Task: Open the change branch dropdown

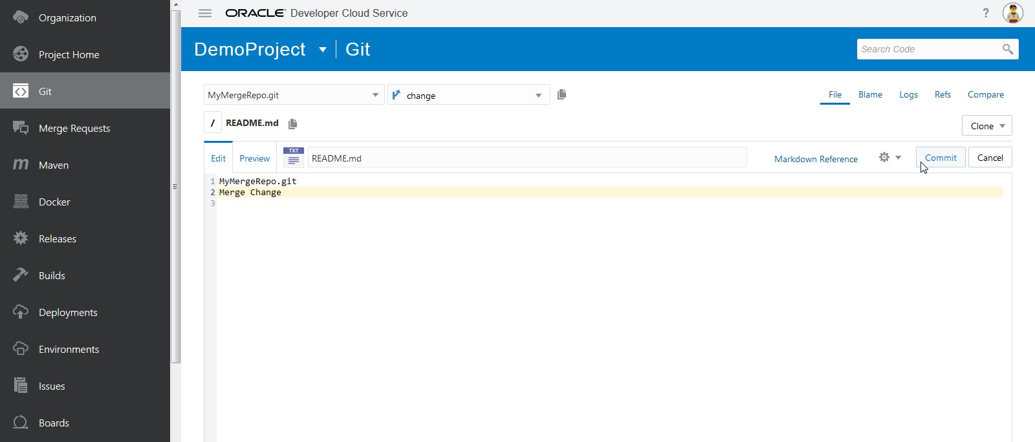Action: click(x=469, y=94)
